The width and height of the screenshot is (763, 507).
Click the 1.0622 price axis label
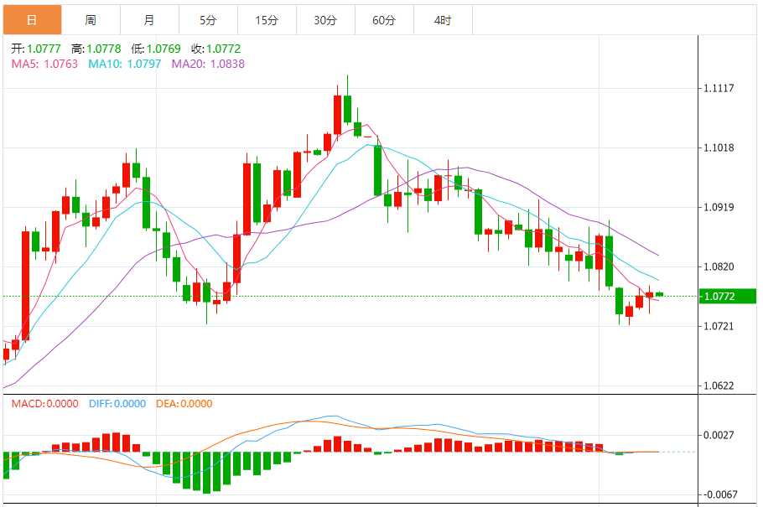(x=719, y=385)
